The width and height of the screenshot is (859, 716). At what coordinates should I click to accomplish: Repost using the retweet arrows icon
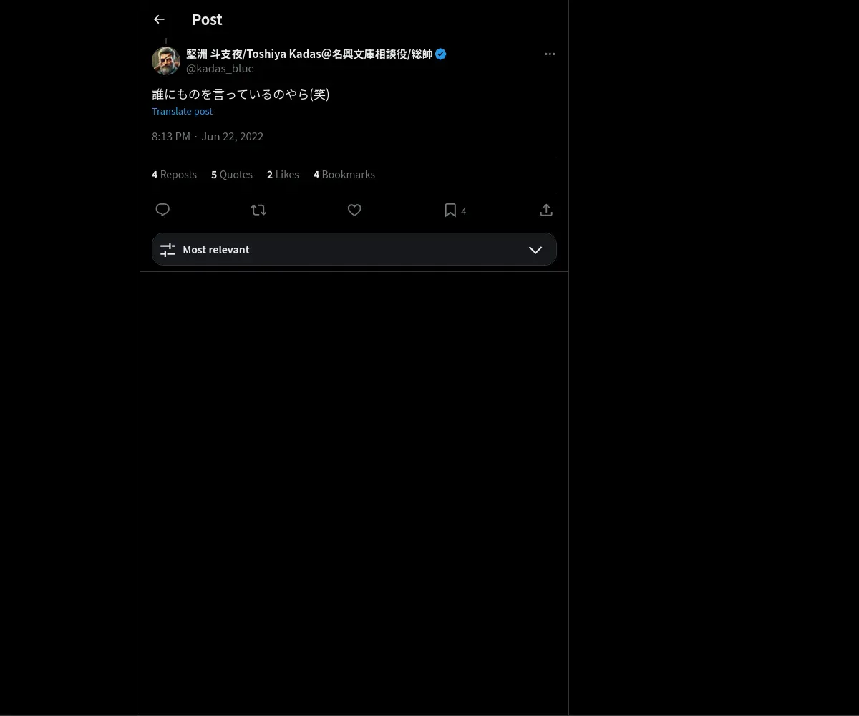258,210
